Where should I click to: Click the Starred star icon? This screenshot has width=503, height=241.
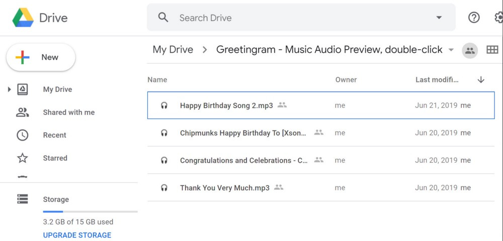(x=23, y=158)
